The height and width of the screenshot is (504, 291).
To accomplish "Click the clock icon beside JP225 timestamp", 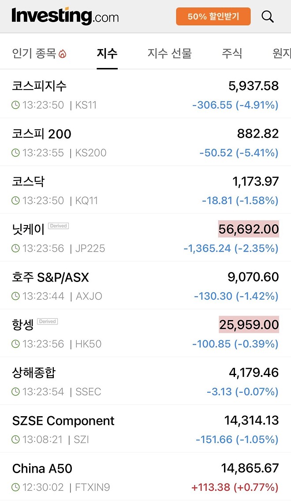I will click(14, 248).
